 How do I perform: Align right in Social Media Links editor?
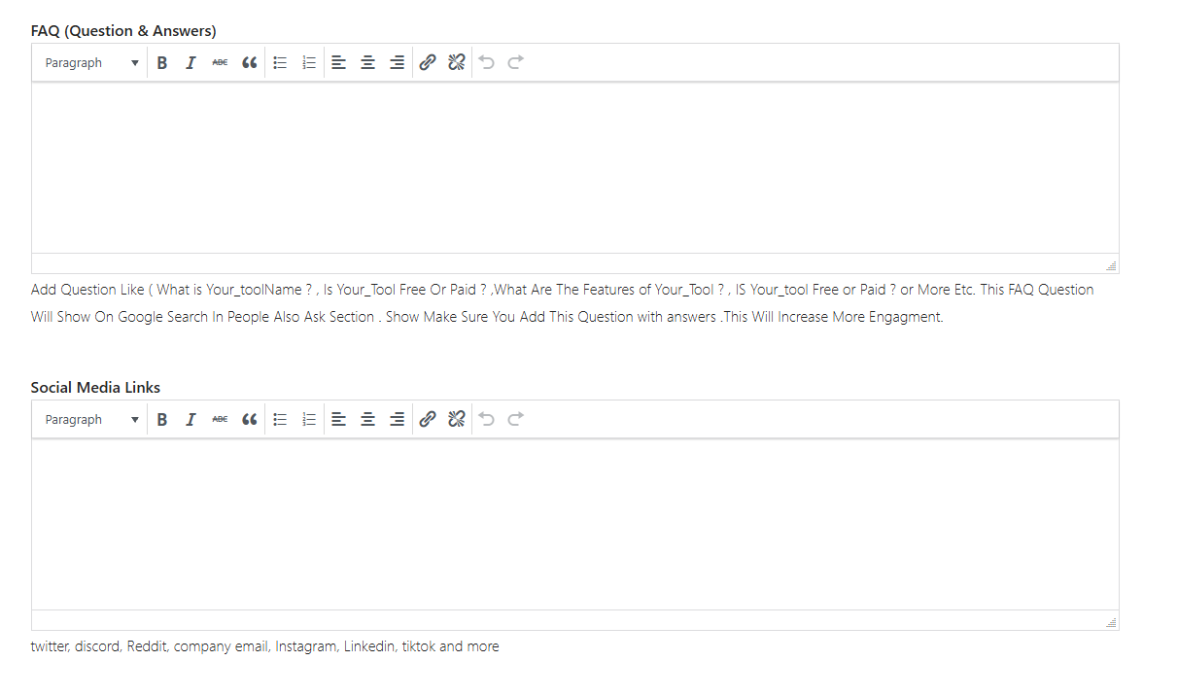click(397, 419)
